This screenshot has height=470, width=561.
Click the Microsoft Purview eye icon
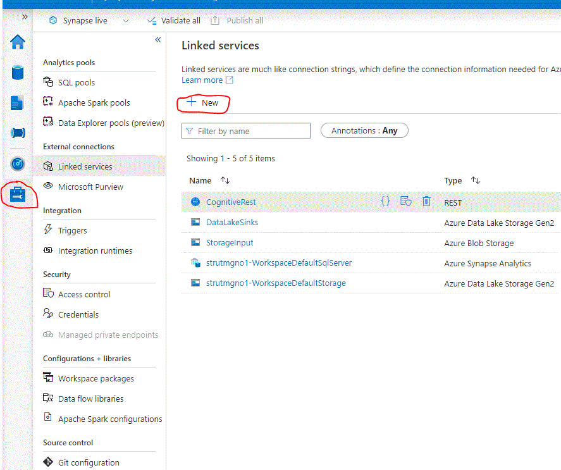[48, 185]
